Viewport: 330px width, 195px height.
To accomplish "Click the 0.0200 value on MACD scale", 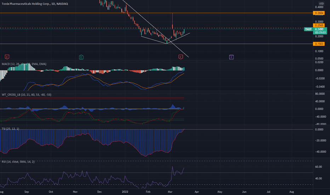I will pyautogui.click(x=319, y=62).
